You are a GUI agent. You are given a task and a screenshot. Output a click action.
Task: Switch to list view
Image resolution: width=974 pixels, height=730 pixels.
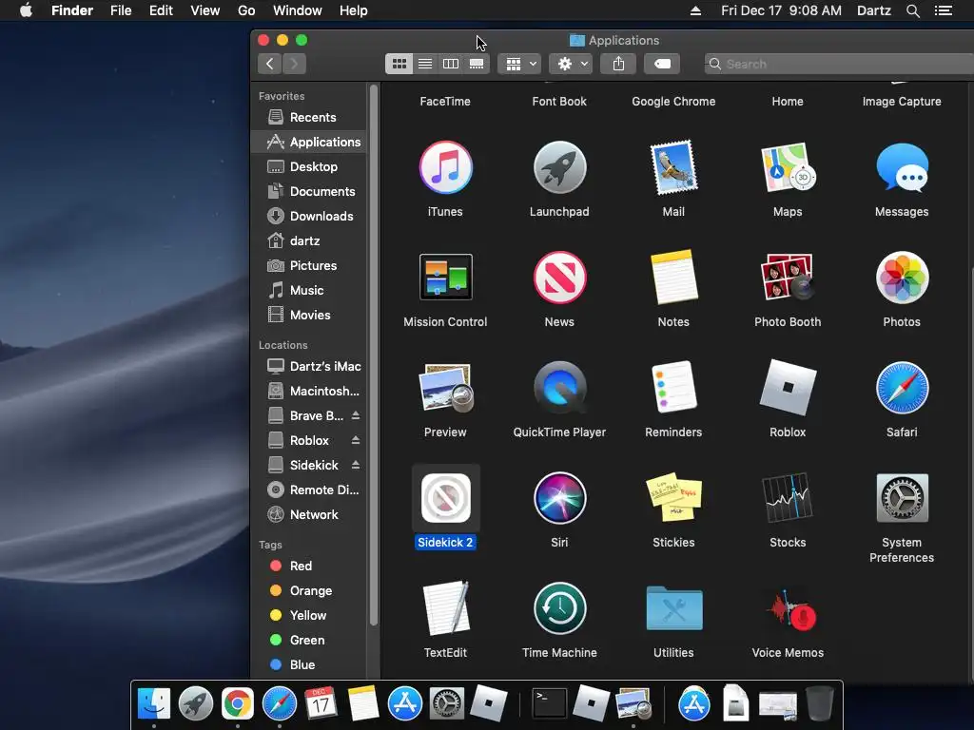coord(425,64)
